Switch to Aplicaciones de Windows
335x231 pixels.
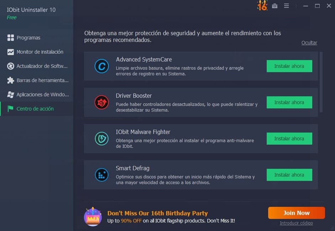37,95
